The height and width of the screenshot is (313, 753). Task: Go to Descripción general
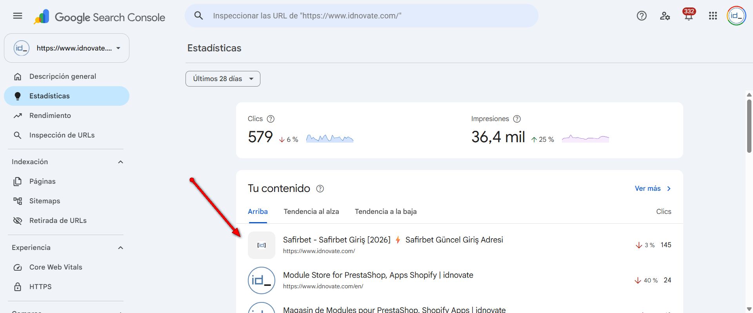click(67, 77)
